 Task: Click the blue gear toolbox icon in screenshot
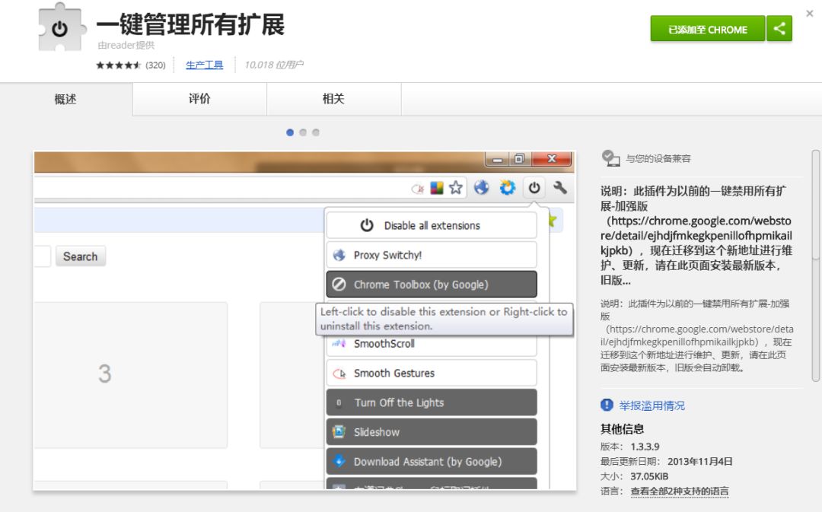point(507,188)
